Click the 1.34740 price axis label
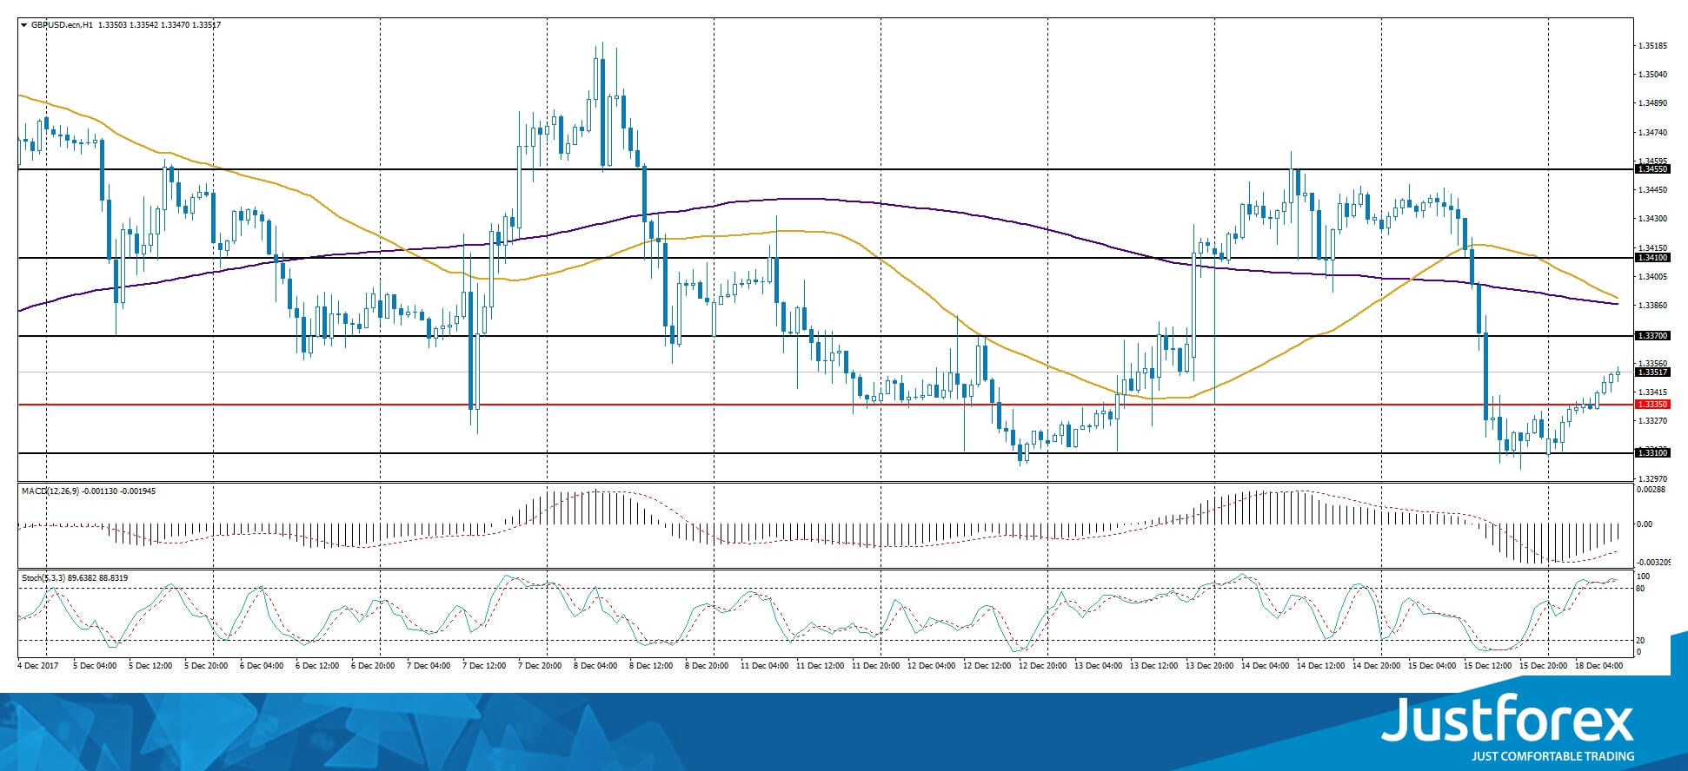This screenshot has width=1688, height=771. (x=1652, y=133)
